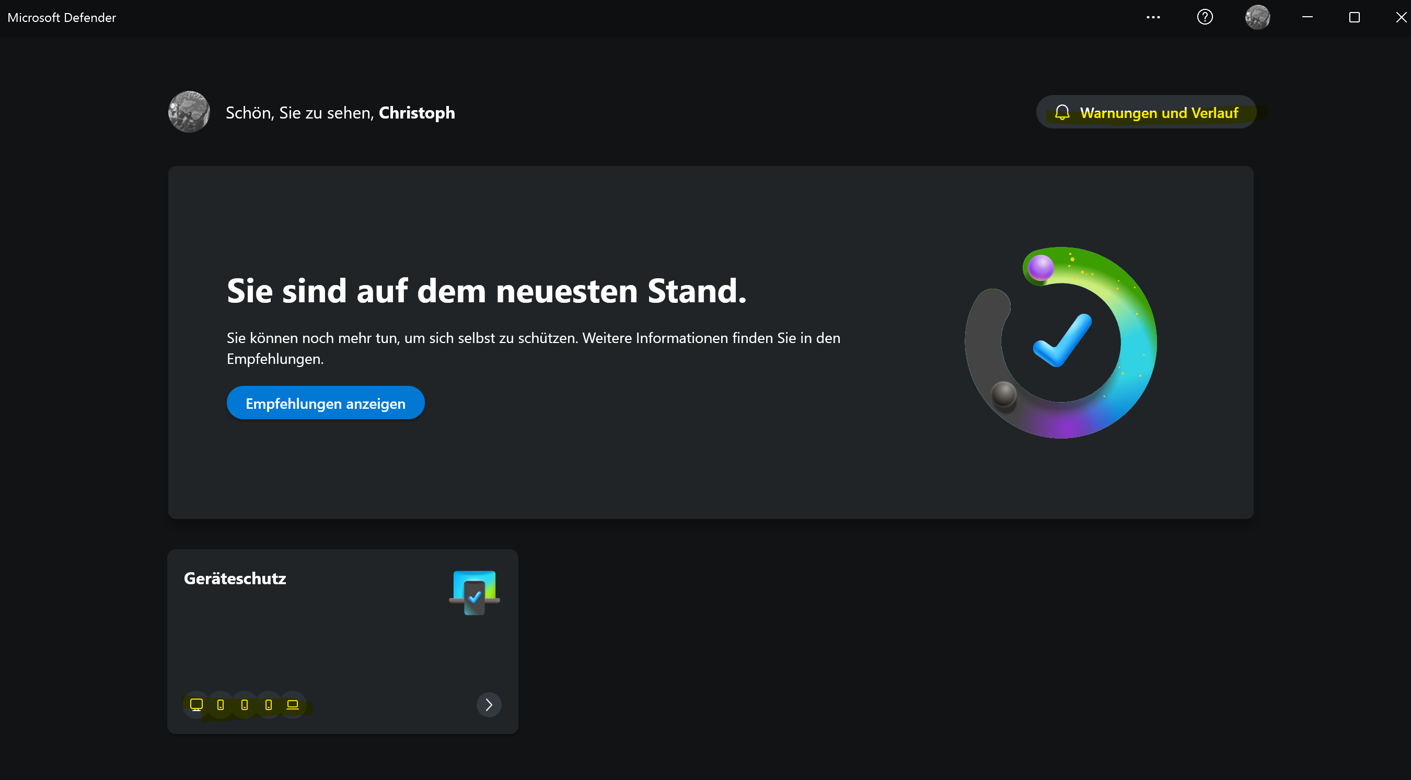Click Empfehlungen anzeigen button
The width and height of the screenshot is (1411, 780).
click(326, 403)
